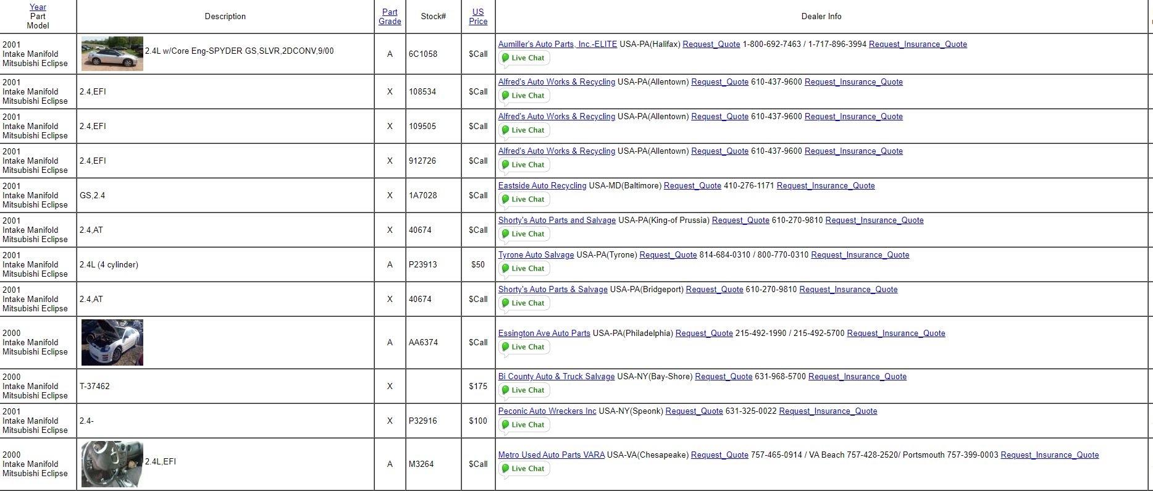Request insurance quote from Eastside Auto Recycling
This screenshot has width=1153, height=491.
826,186
